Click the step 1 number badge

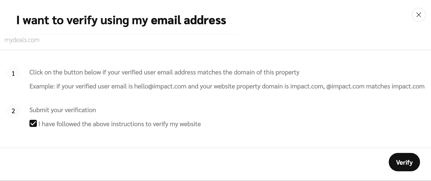(13, 73)
